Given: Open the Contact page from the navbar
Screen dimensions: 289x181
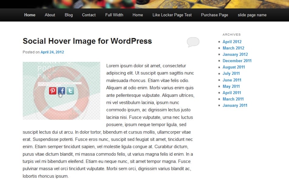Looking at the screenshot, I should coord(88,14).
